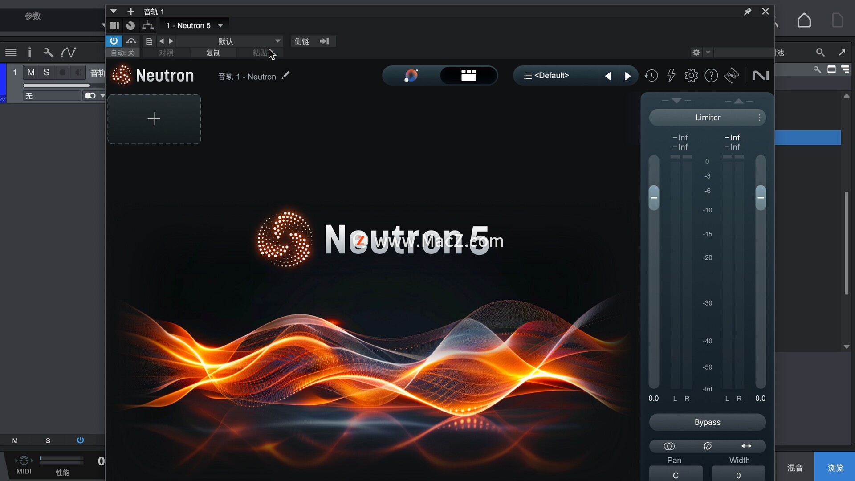Click the home icon in top toolbar
Screen dimensions: 855x481
[804, 20]
